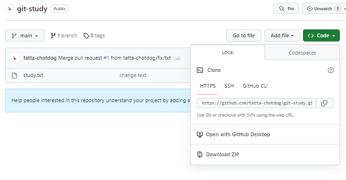Pin the repository with the Pin button
This screenshot has height=180, width=346.
click(x=286, y=8)
